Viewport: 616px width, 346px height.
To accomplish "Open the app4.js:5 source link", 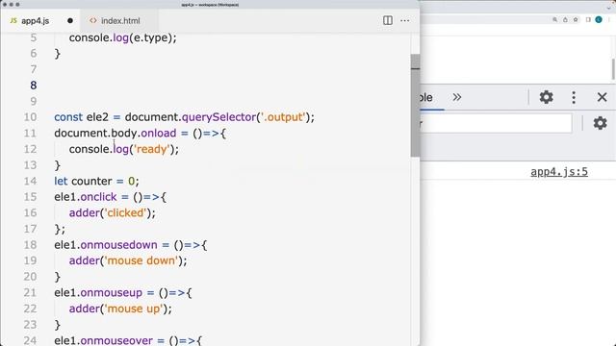I will tap(559, 172).
